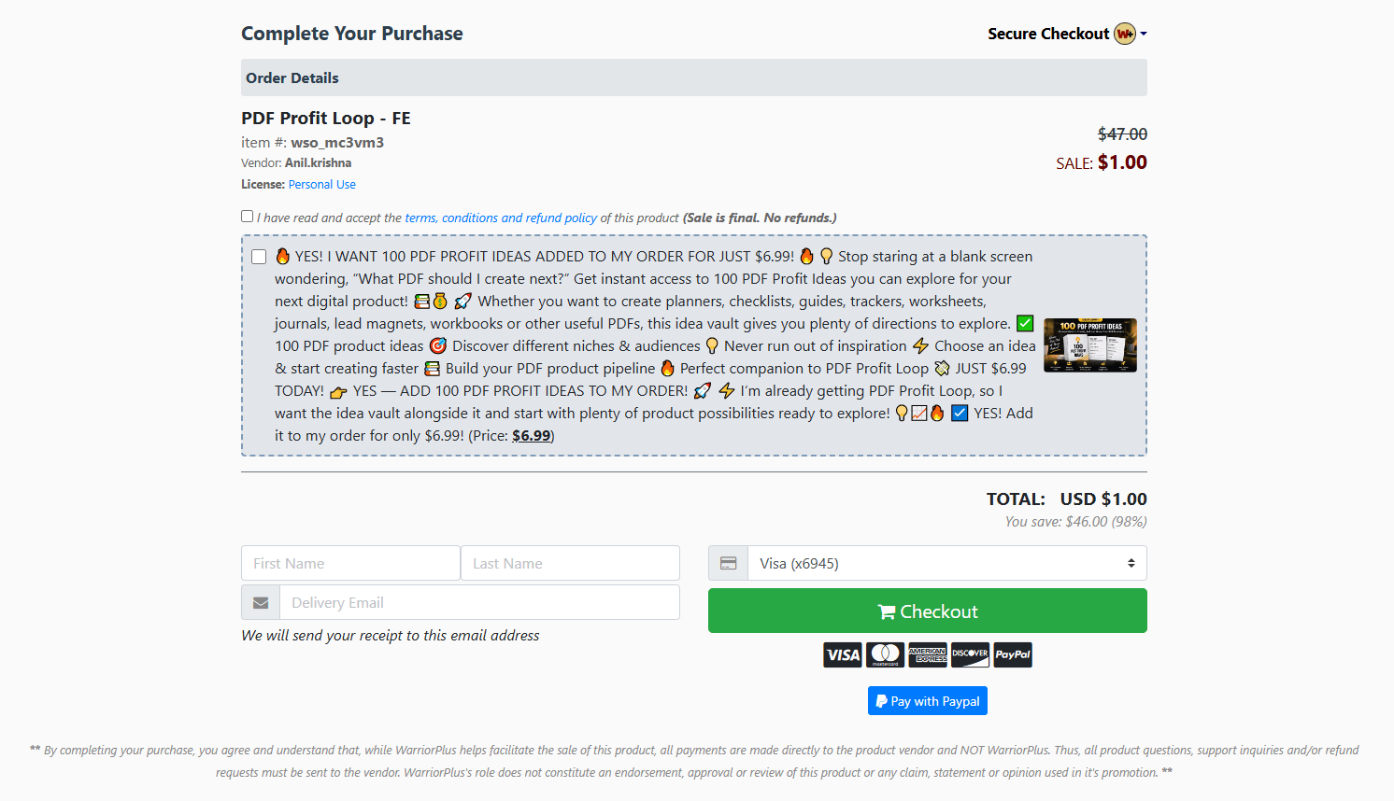Accept the terms and refund policy checkbox
Screen dimensions: 1394x801
pyautogui.click(x=248, y=217)
